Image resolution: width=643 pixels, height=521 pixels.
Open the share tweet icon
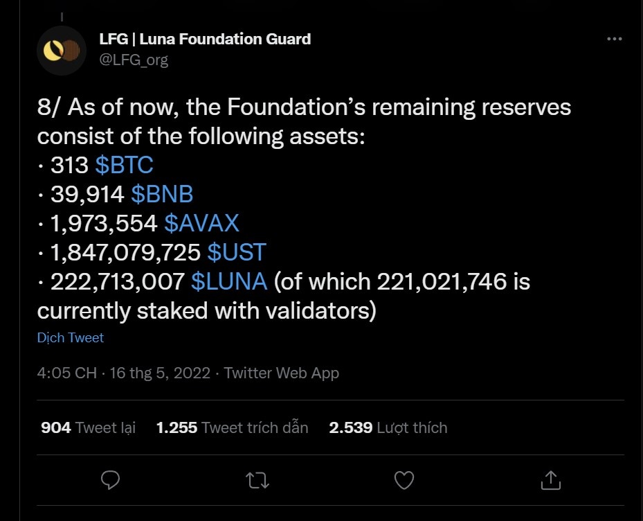550,479
